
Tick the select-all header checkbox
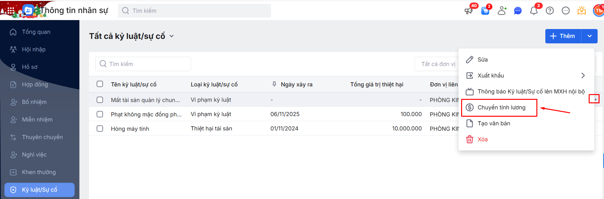[x=100, y=84]
